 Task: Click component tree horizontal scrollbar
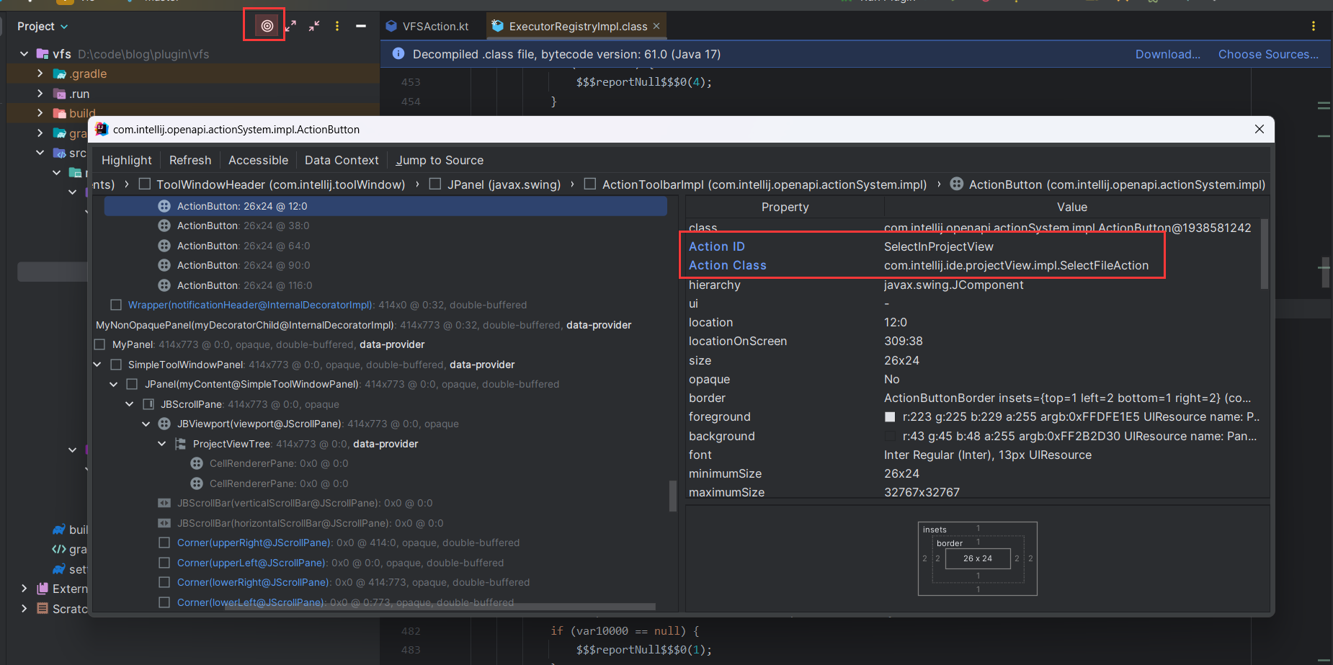point(440,607)
